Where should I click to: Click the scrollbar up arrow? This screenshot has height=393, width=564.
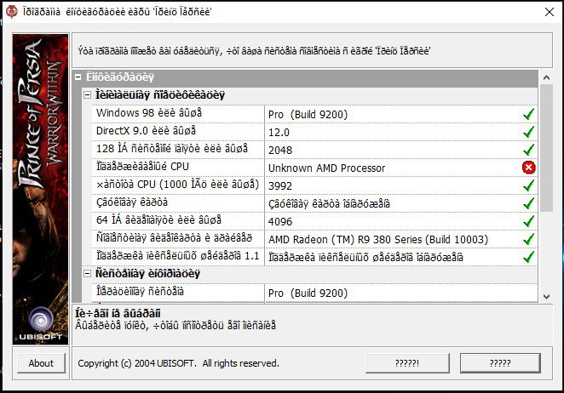pyautogui.click(x=546, y=77)
